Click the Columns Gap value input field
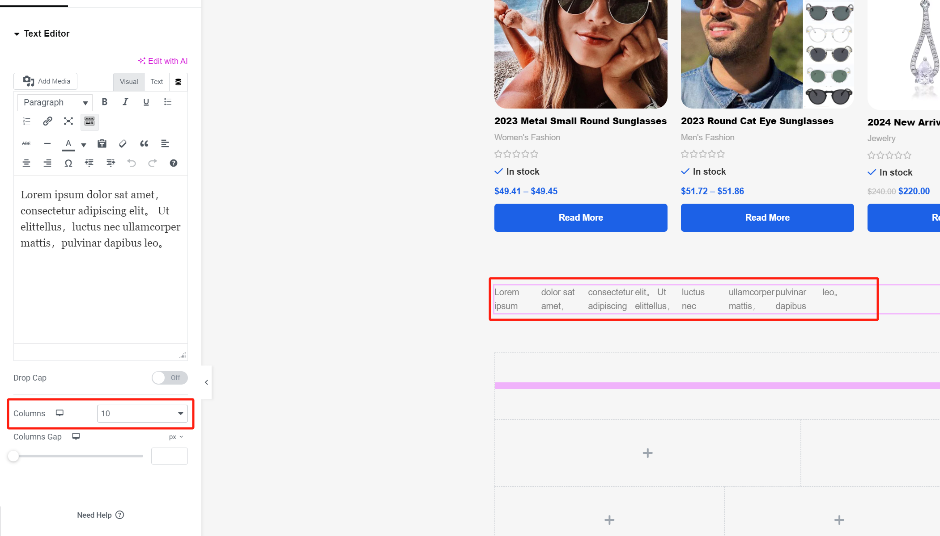Viewport: 940px width, 536px height. pos(169,456)
